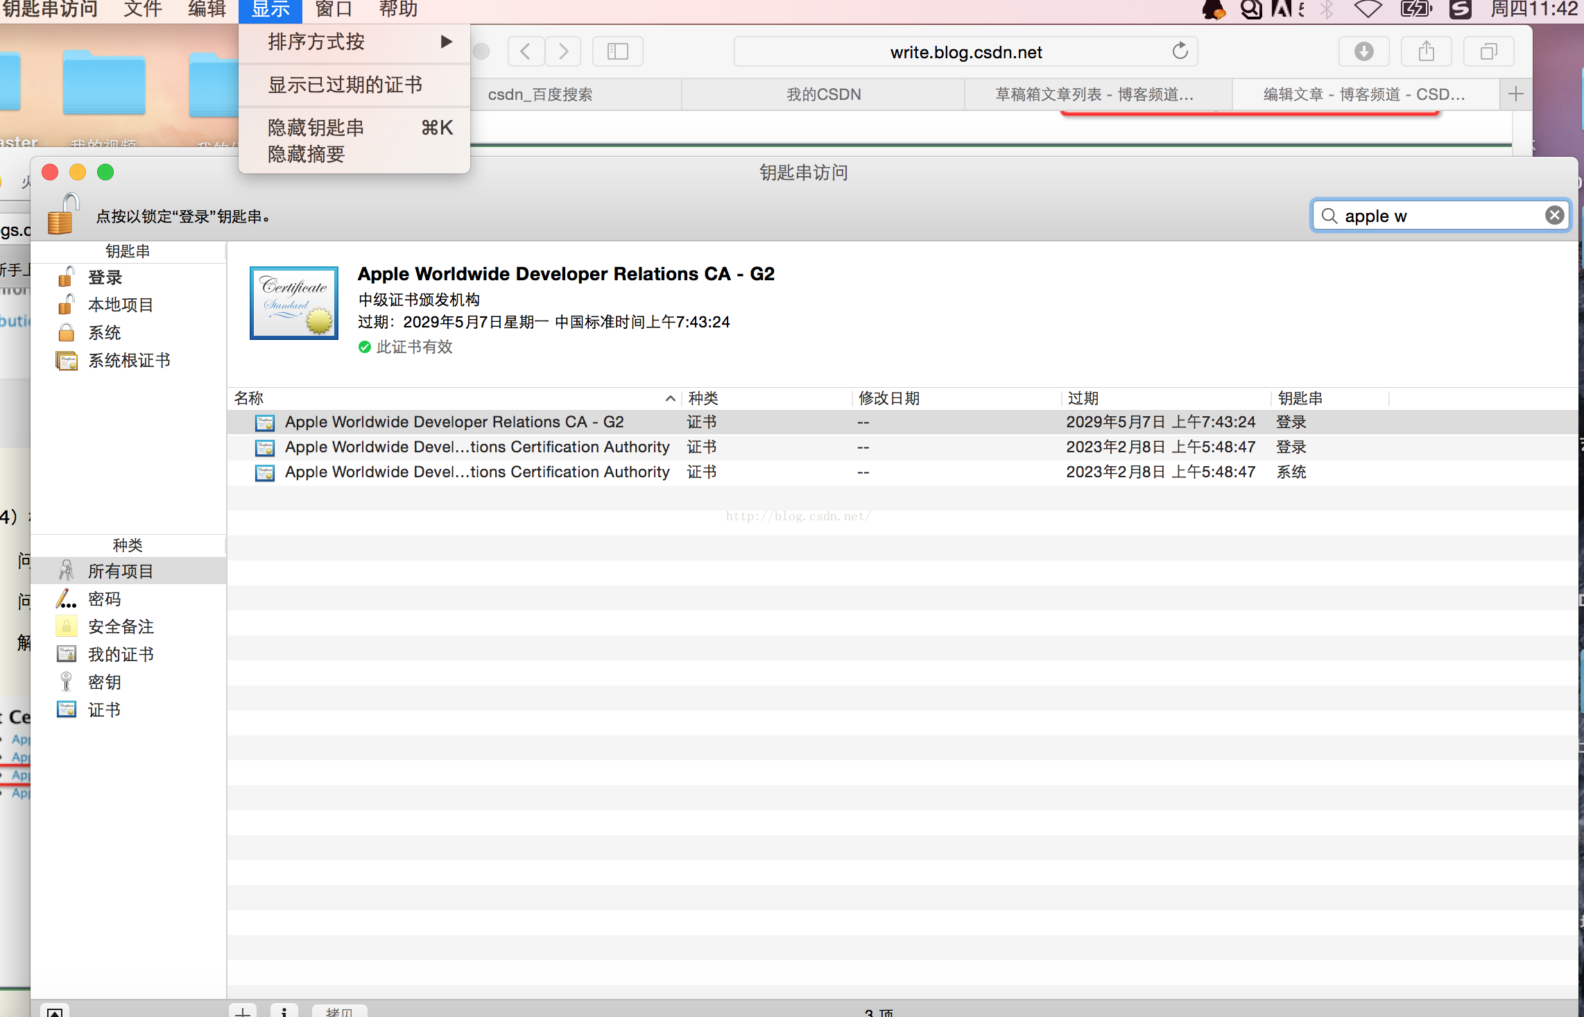Choose 隐藏钥匙串 from the 显示 menu
This screenshot has width=1584, height=1017.
tap(354, 128)
